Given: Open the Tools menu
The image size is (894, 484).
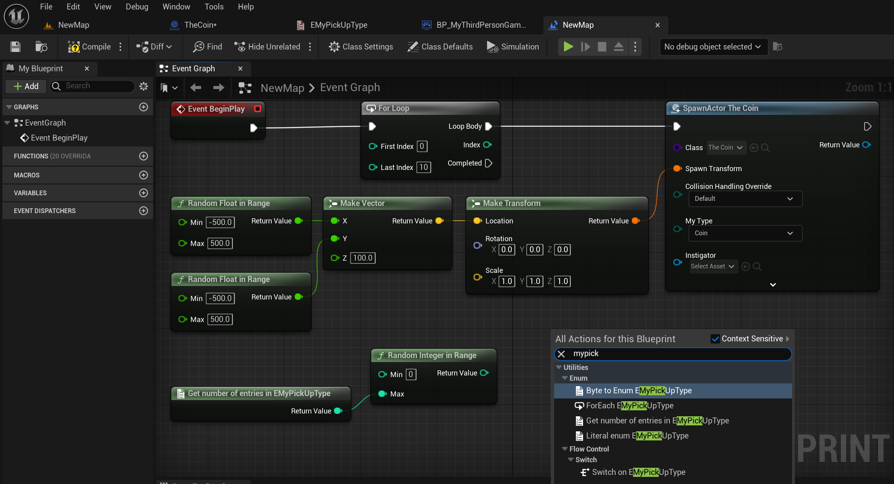Looking at the screenshot, I should (x=214, y=7).
